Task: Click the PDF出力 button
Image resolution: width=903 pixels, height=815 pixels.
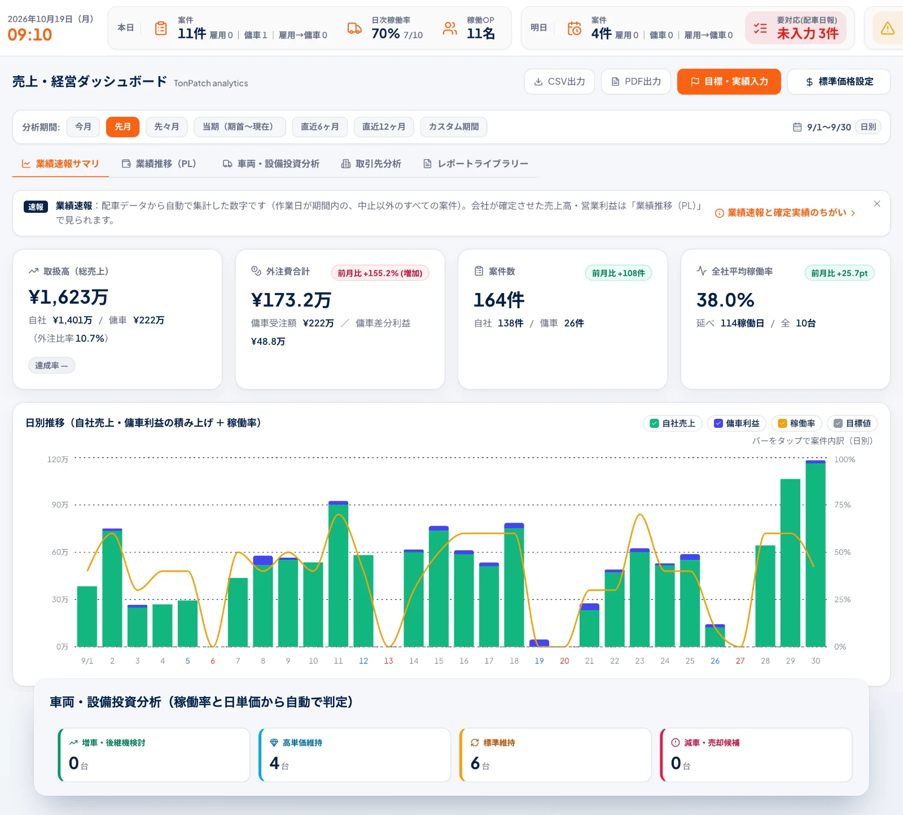Action: (636, 82)
